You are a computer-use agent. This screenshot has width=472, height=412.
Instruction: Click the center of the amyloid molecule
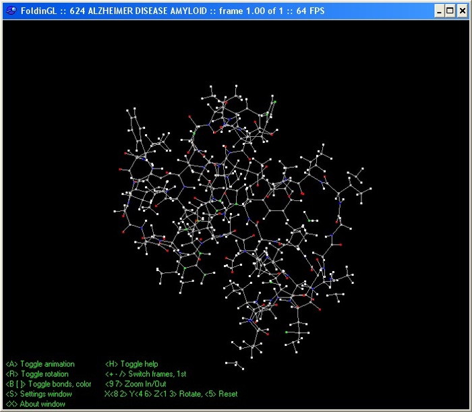coord(236,223)
